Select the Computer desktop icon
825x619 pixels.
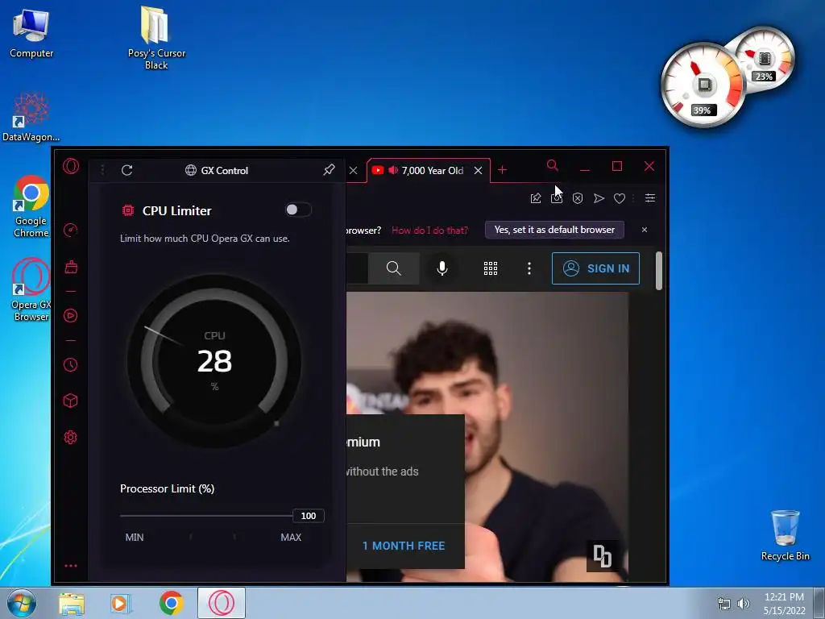(x=31, y=34)
